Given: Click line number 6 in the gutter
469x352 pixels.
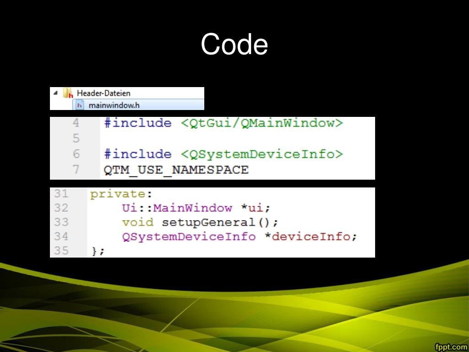Looking at the screenshot, I should point(76,154).
